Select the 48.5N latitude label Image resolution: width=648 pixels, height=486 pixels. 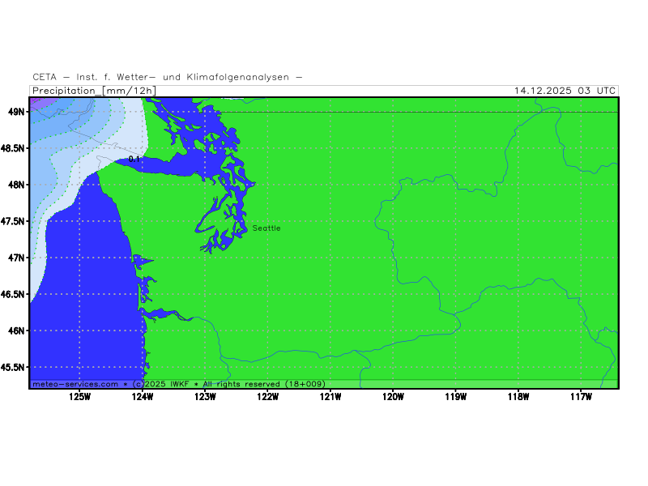pos(12,148)
